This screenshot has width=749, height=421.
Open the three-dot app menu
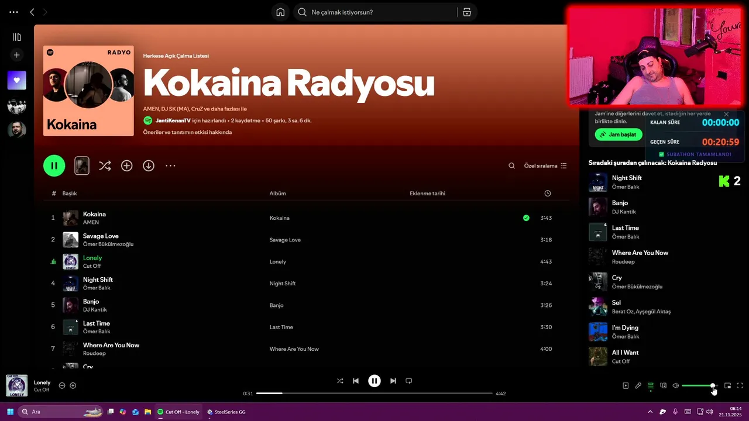13,12
